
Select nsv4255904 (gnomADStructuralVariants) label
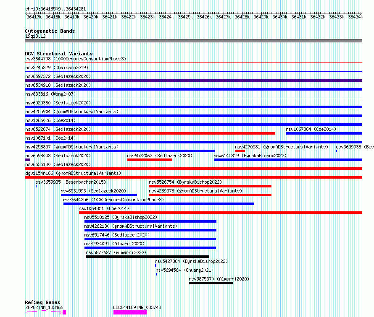[72, 112]
